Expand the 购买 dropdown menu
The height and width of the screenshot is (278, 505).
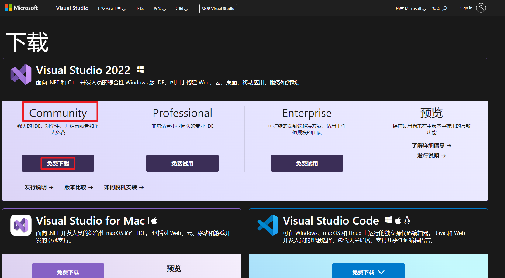coord(160,9)
